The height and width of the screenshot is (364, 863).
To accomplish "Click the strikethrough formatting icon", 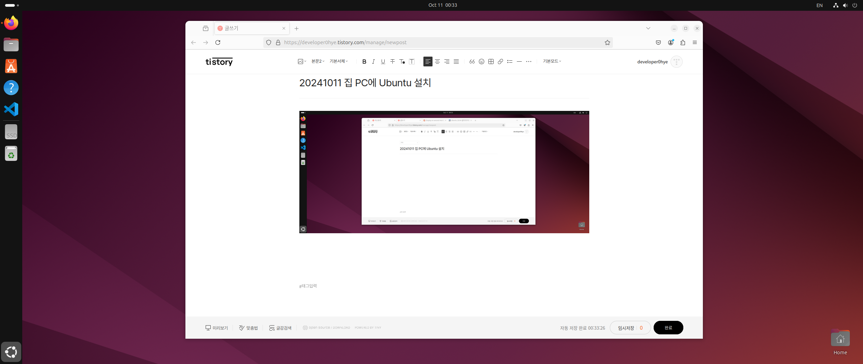I will [x=392, y=61].
